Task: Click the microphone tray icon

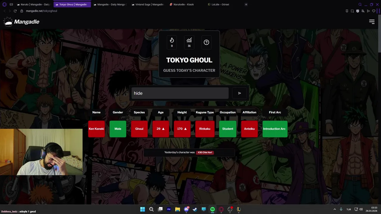Action: [341, 209]
